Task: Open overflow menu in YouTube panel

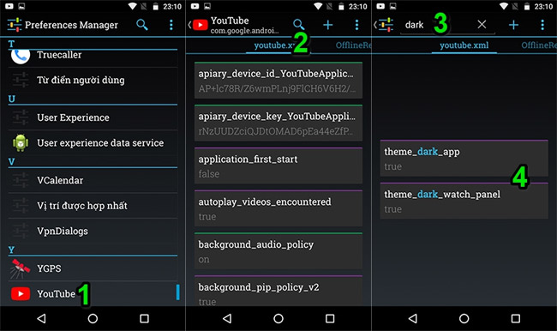Action: [356, 25]
